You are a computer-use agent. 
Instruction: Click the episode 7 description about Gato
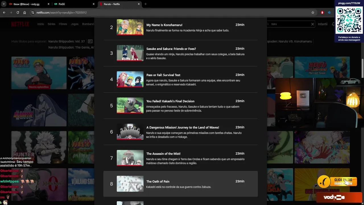(195, 161)
